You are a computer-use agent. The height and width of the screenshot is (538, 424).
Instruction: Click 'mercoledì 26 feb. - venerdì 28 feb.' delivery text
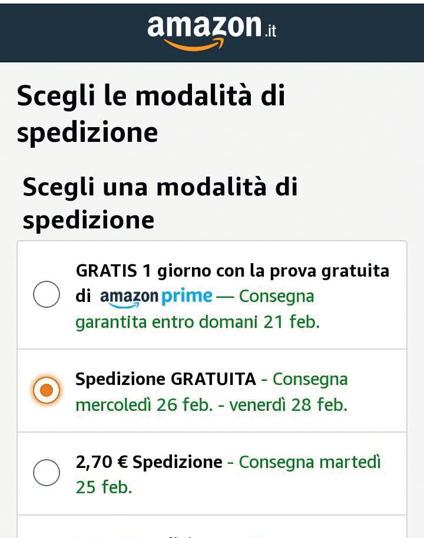point(211,405)
